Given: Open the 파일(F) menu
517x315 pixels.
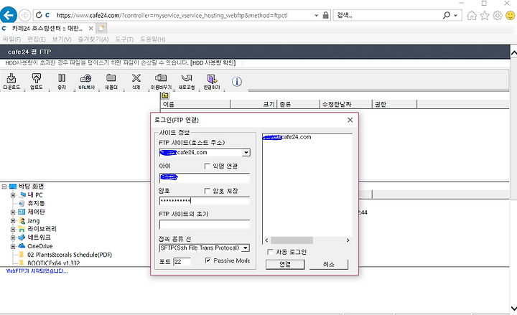Looking at the screenshot, I should 11,39.
